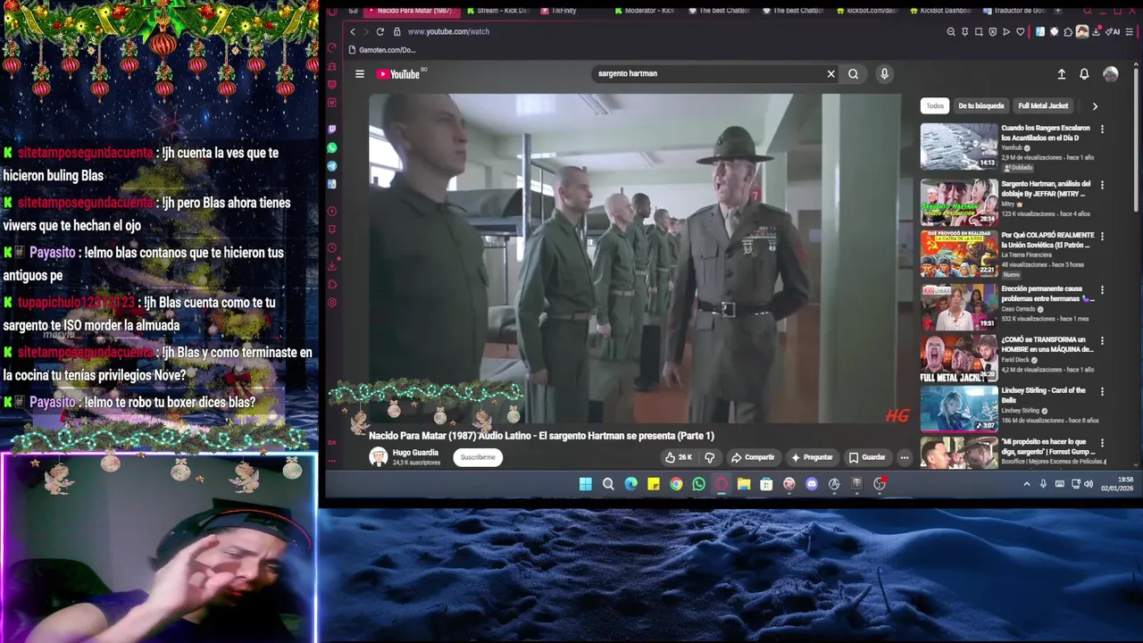The image size is (1143, 643).
Task: Open File Explorer from the taskbar
Action: tap(743, 484)
